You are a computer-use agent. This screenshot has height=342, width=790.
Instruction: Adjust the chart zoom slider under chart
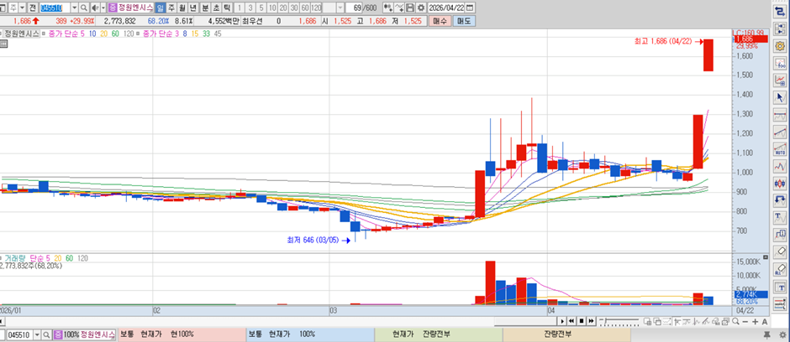click(621, 321)
